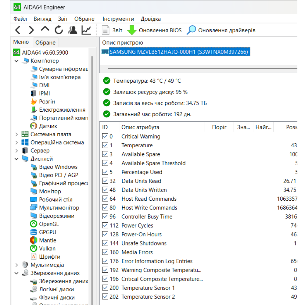The image size is (305, 305).
Task: Open the Датчик sensor tree item
Action: [x=44, y=126]
